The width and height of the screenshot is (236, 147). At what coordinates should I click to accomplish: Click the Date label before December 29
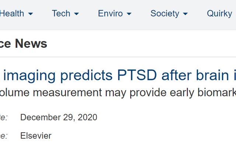point(4,117)
